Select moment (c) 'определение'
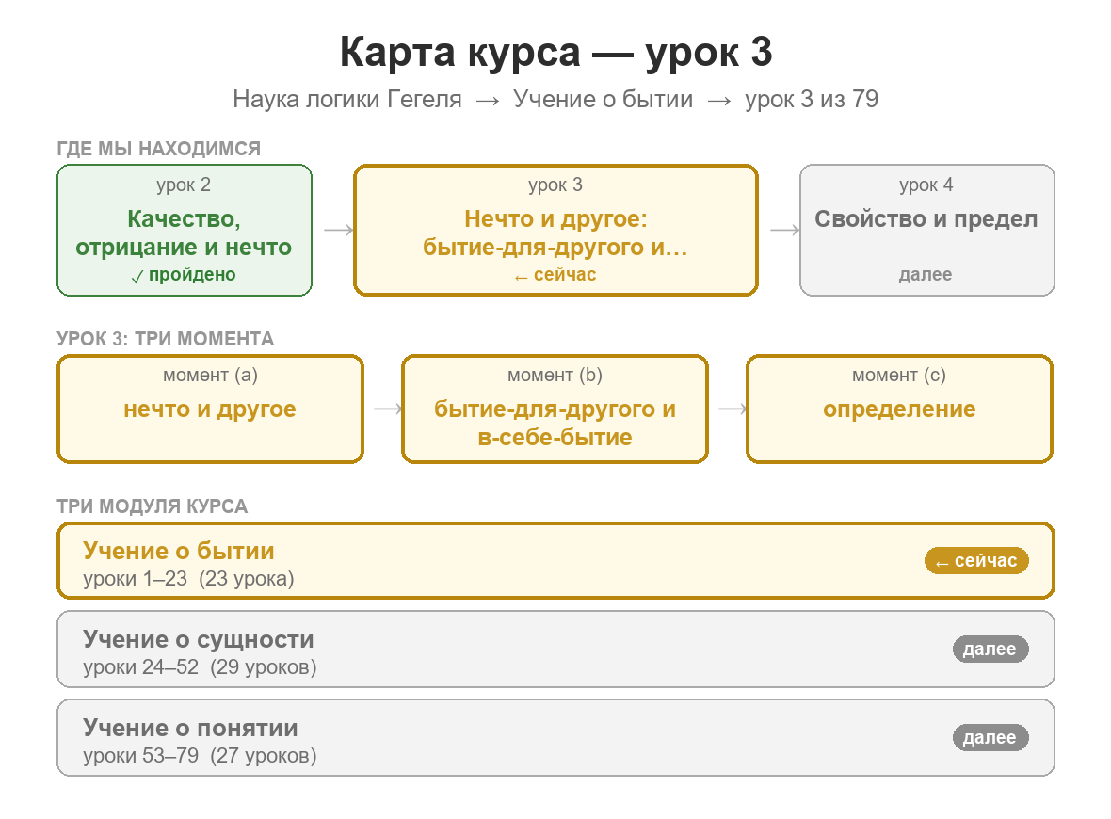Viewport: 1111px width, 819px height. [899, 409]
